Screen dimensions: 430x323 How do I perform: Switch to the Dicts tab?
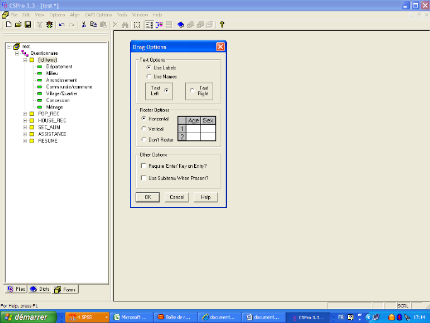[40, 289]
